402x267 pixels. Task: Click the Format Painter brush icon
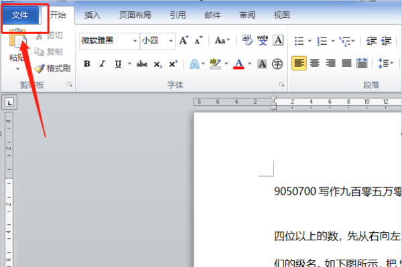[40, 68]
